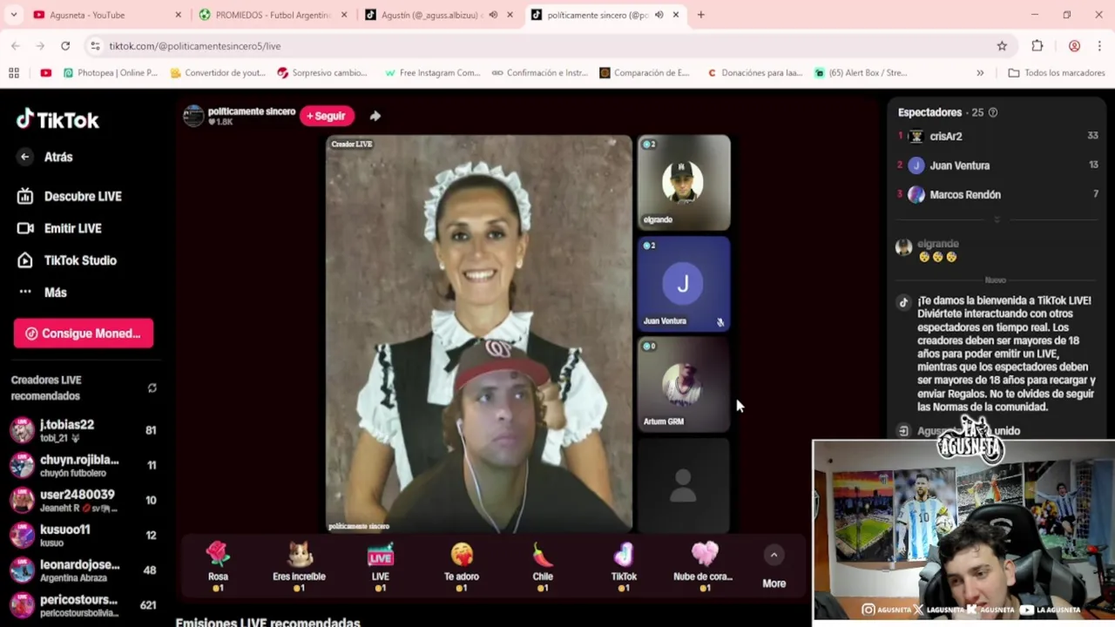Open browser profile avatar
Screen dimensions: 1115x627
click(1074, 46)
